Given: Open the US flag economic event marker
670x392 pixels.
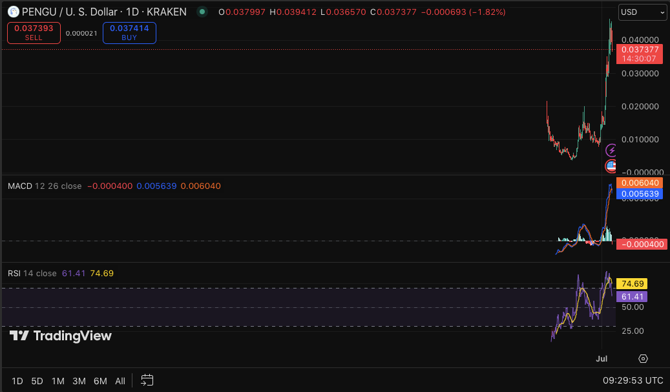Looking at the screenshot, I should click(x=611, y=166).
